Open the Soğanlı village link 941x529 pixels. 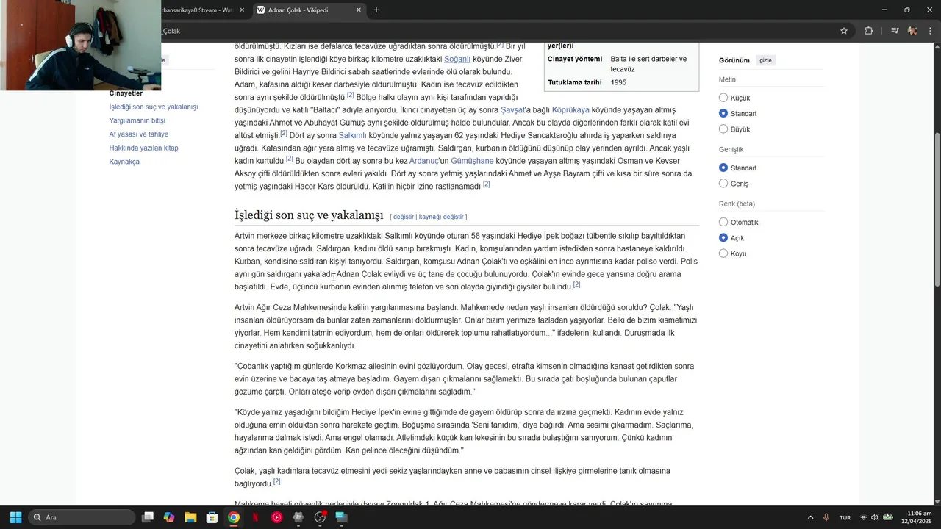click(x=457, y=59)
